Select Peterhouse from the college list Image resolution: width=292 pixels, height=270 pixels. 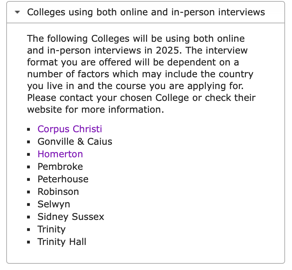click(63, 179)
